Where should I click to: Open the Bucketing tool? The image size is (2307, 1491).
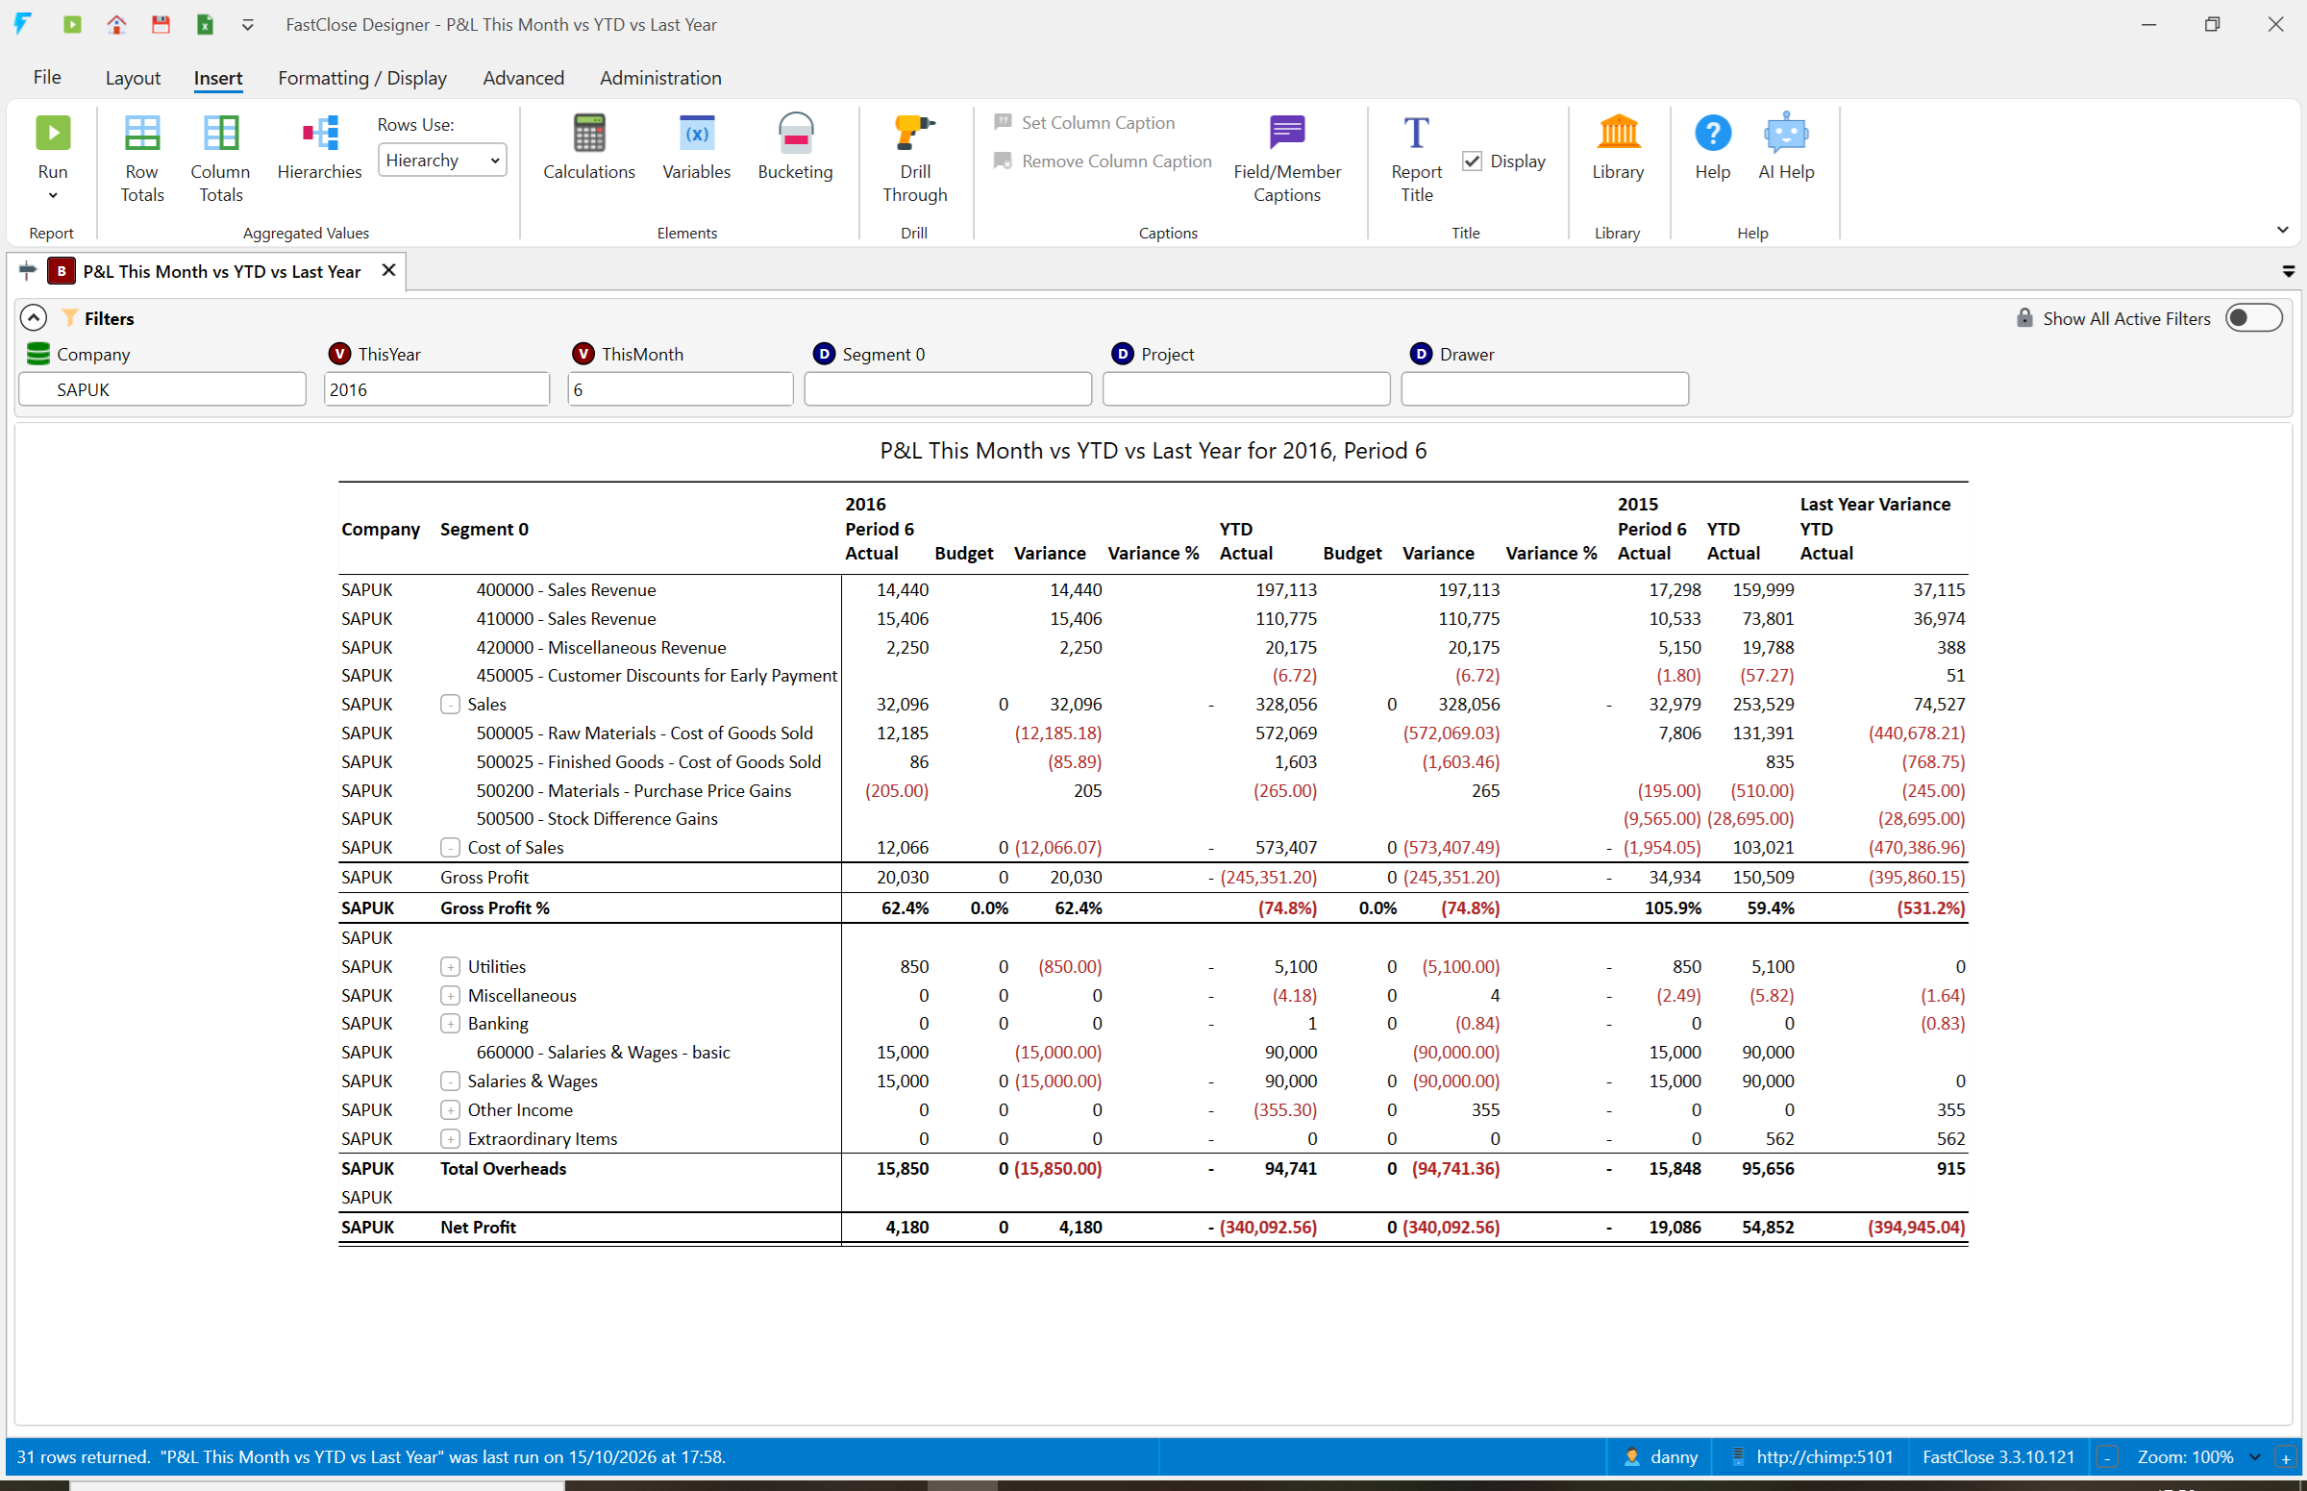(x=795, y=133)
